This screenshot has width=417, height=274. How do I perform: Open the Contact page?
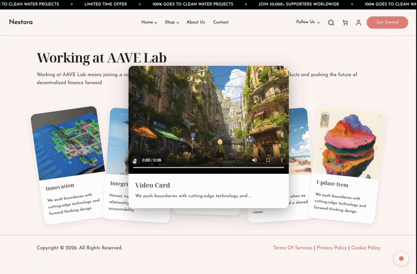pos(220,22)
